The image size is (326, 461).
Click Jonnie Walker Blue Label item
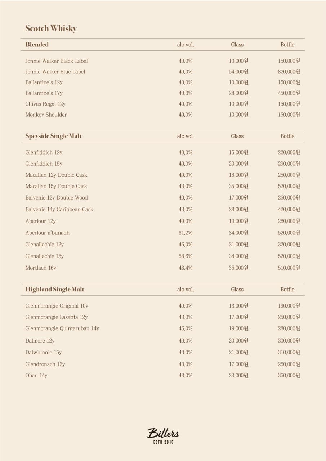(x=55, y=72)
